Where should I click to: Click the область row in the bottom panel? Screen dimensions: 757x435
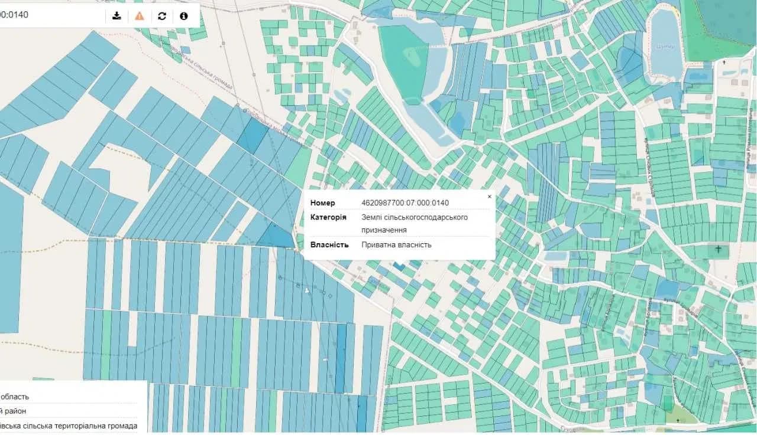(x=71, y=397)
